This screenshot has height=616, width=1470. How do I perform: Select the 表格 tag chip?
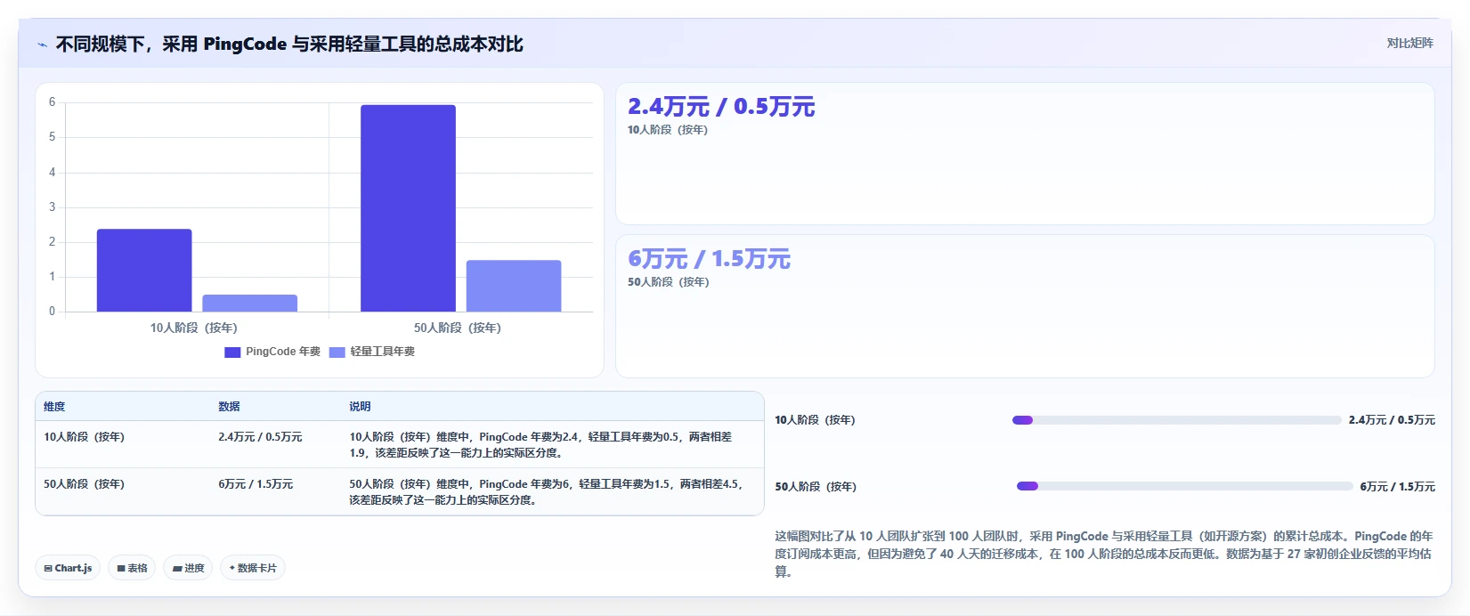(132, 568)
